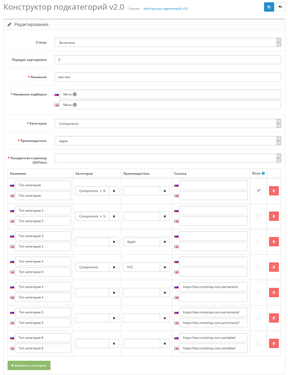288x375 pixels.
Task: Delete the first row with trash icon
Action: tap(274, 191)
